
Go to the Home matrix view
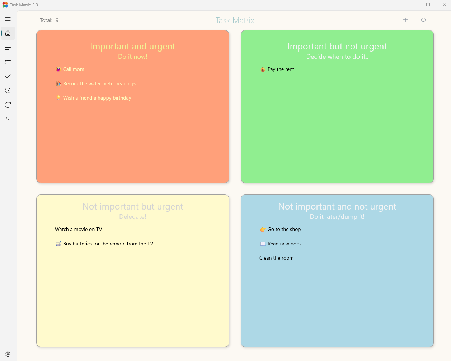coord(8,33)
